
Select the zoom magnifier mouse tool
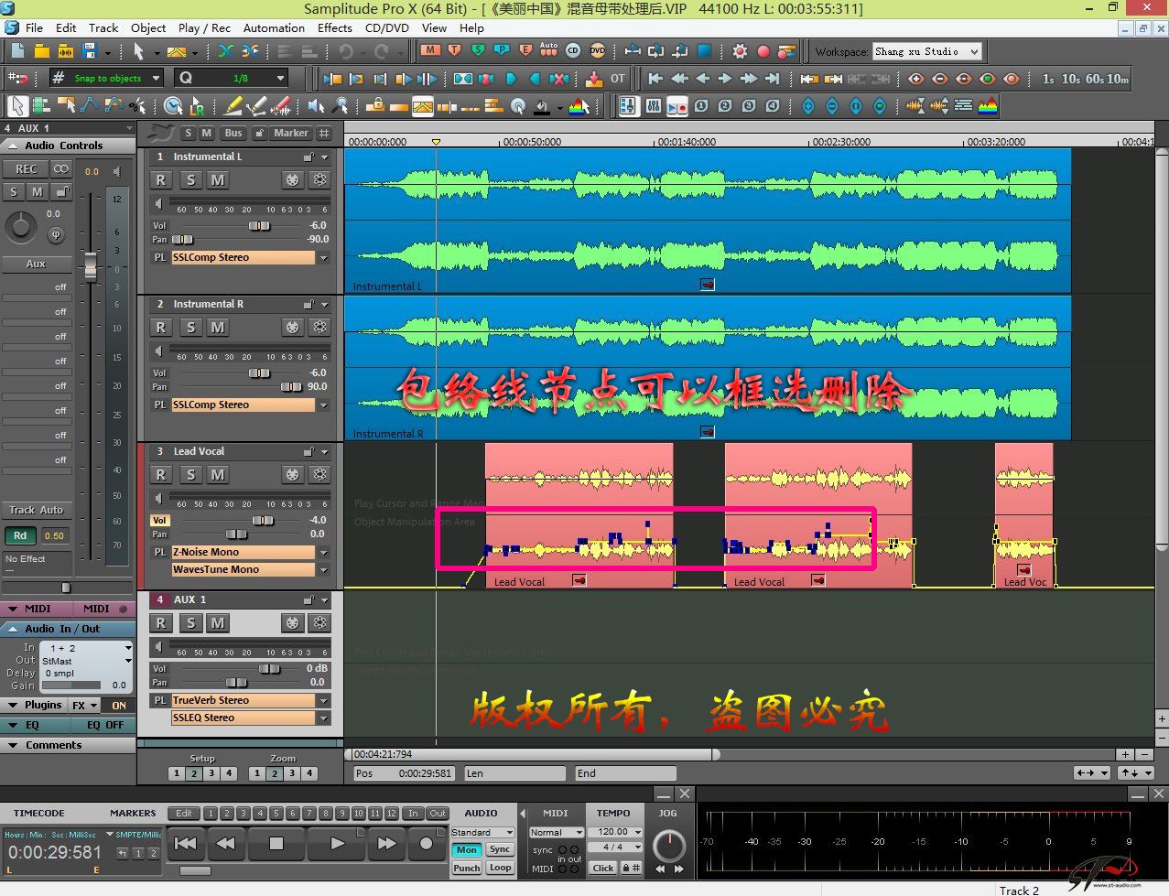pyautogui.click(x=341, y=106)
